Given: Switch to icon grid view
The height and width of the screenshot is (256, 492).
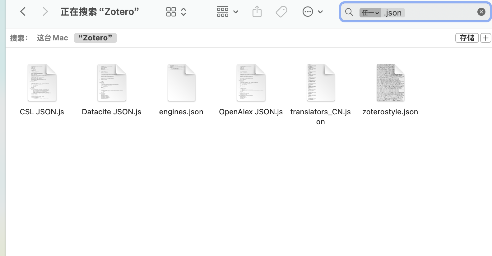Looking at the screenshot, I should (171, 12).
